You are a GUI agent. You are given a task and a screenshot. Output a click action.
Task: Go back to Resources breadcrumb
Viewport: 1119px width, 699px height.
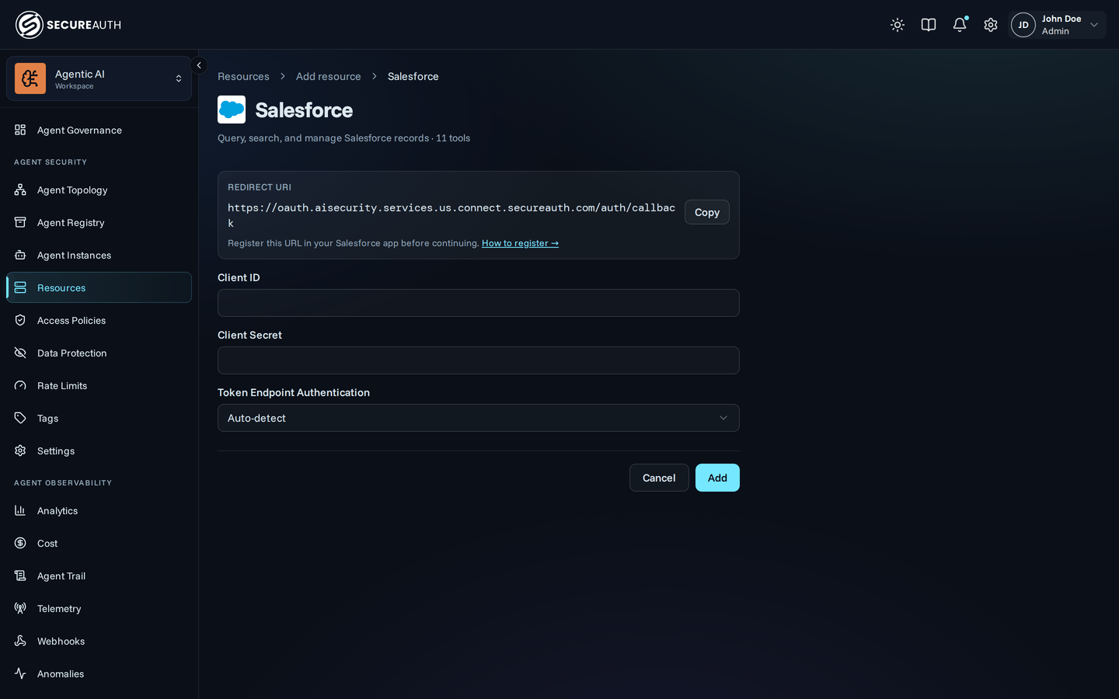tap(243, 76)
